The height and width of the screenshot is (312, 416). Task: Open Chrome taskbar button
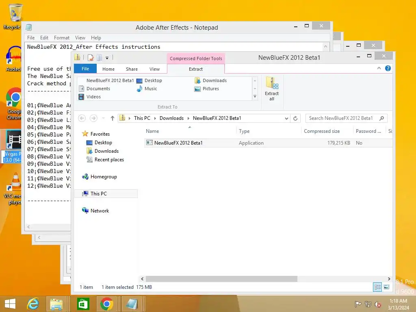pos(107,304)
